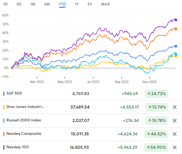Click the 60% y-axis label
The width and height of the screenshot is (182, 154).
5,15
